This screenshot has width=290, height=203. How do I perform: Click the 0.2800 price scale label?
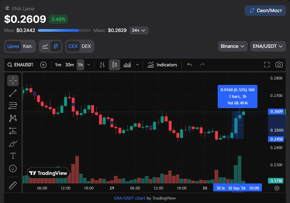tap(276, 78)
